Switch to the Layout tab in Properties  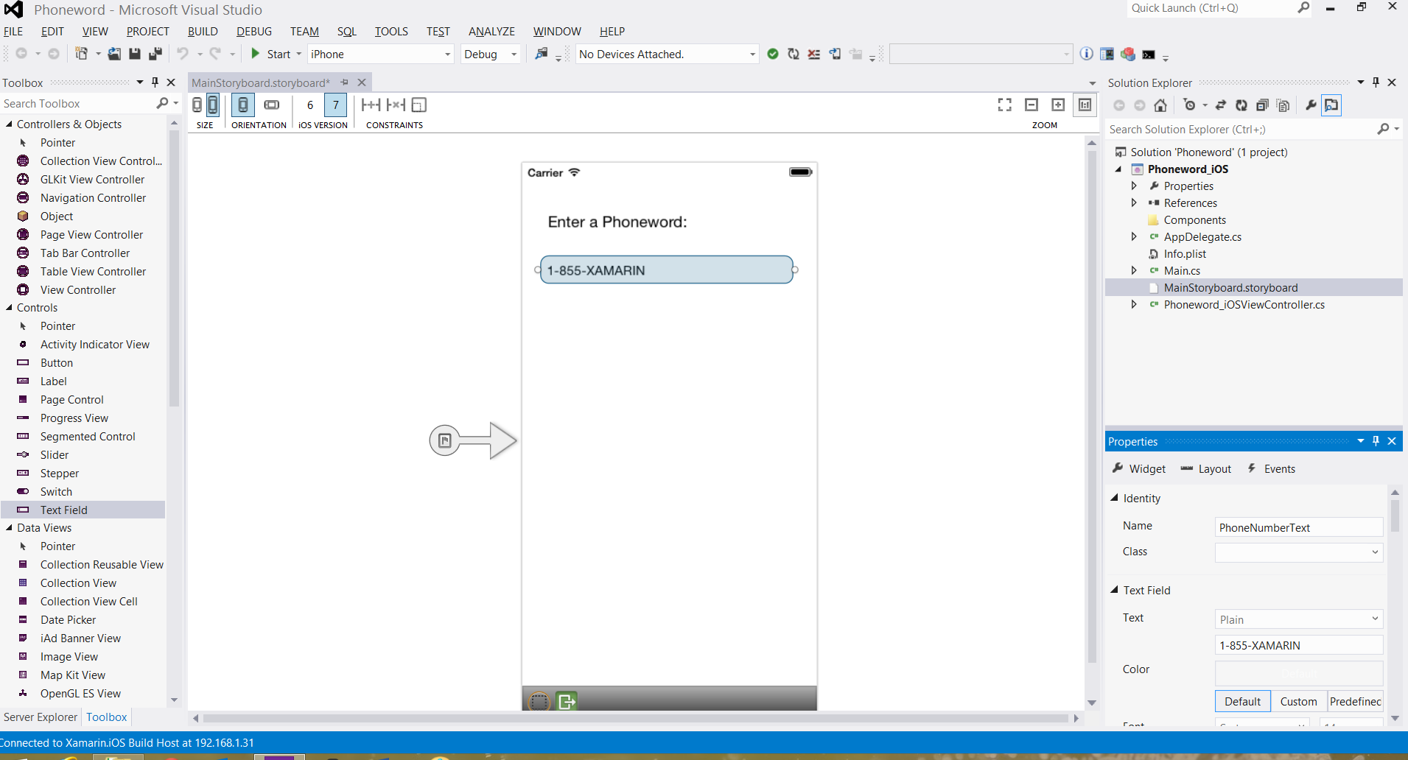1206,469
